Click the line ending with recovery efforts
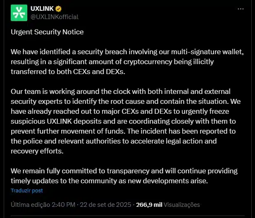The height and width of the screenshot is (218, 255). pyautogui.click(x=37, y=151)
